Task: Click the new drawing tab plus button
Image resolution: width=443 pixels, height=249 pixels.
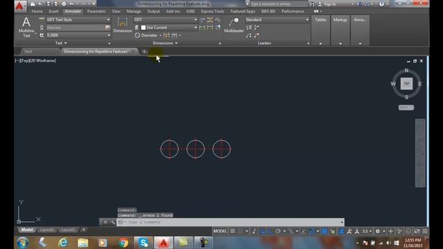Action: click(x=144, y=51)
